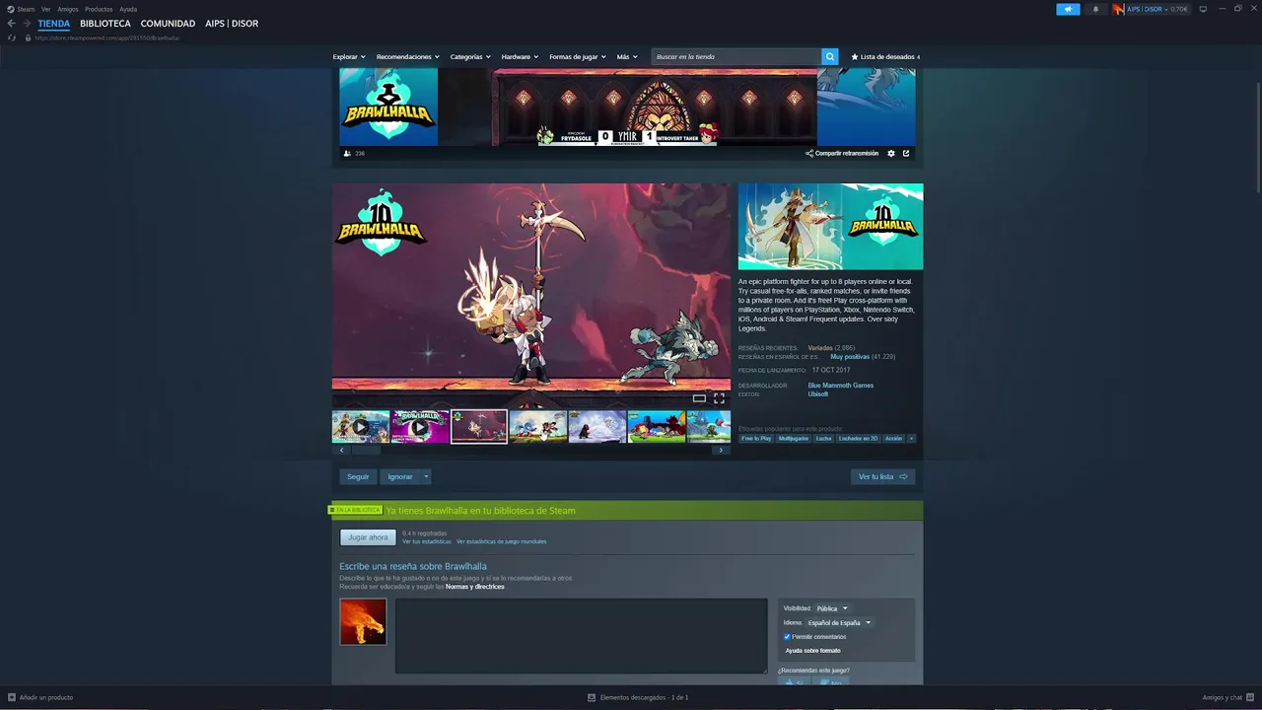Viewport: 1262px width, 710px height.
Task: Open the Productos menu
Action: pyautogui.click(x=99, y=9)
